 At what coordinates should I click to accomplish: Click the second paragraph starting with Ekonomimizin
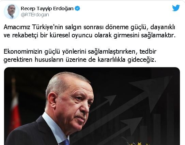click(80, 55)
